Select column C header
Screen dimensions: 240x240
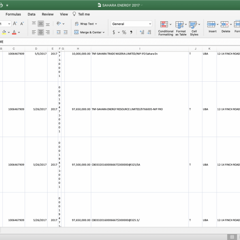coord(14,49)
